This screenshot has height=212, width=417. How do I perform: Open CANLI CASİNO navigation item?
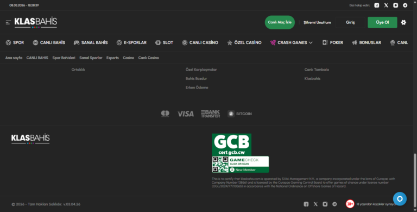(200, 42)
